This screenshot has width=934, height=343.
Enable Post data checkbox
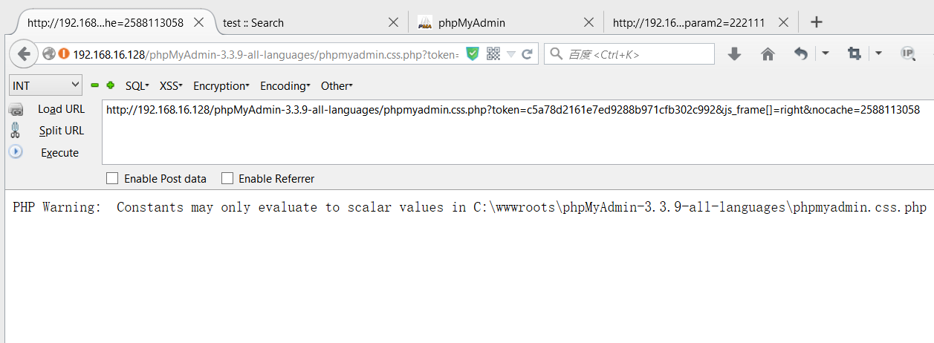coord(112,178)
